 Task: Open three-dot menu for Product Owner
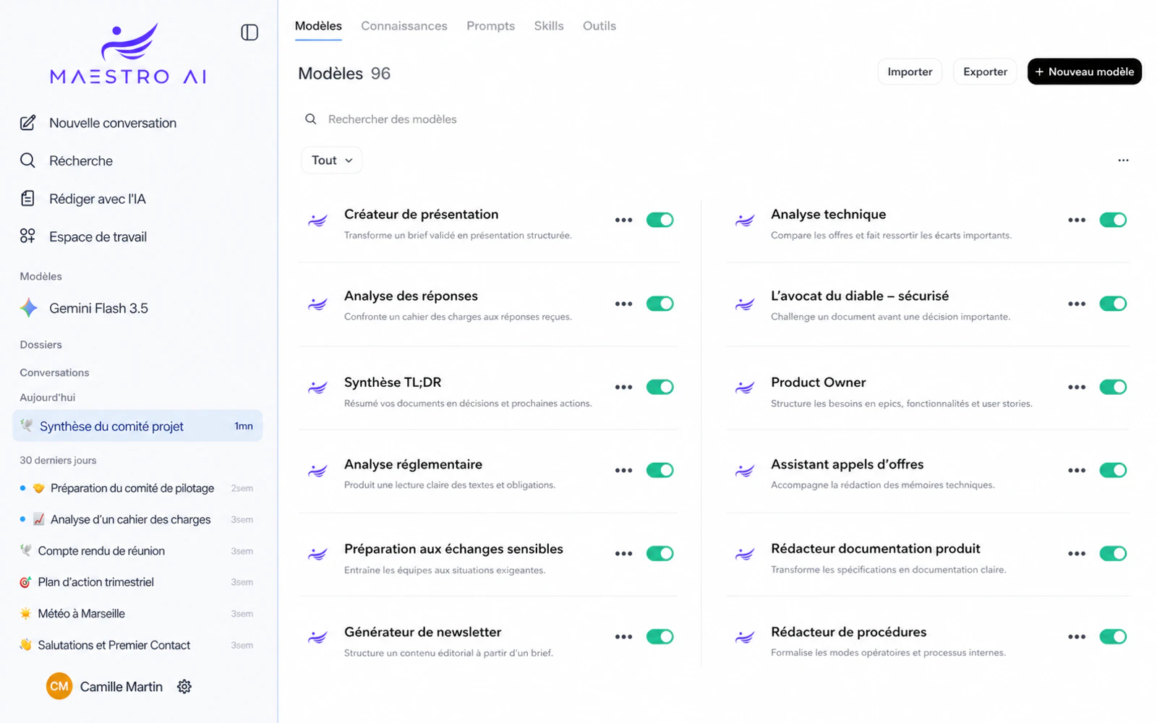[1077, 387]
